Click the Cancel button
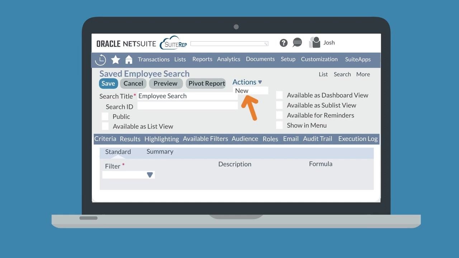The image size is (459, 258). 133,83
